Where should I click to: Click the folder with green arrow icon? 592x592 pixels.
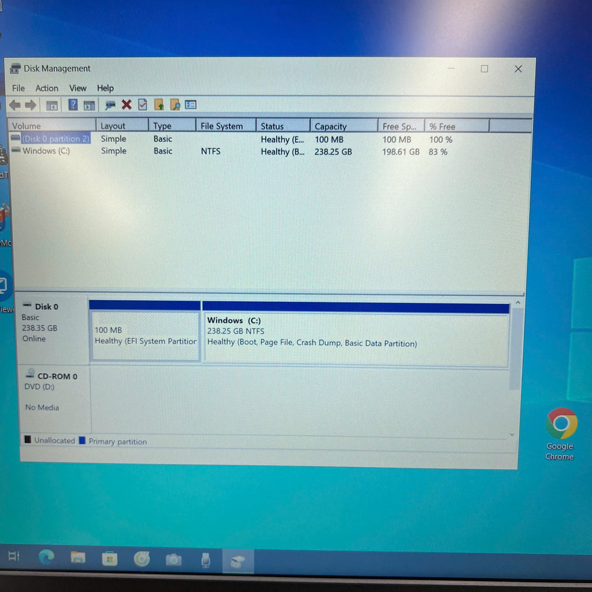pyautogui.click(x=159, y=105)
